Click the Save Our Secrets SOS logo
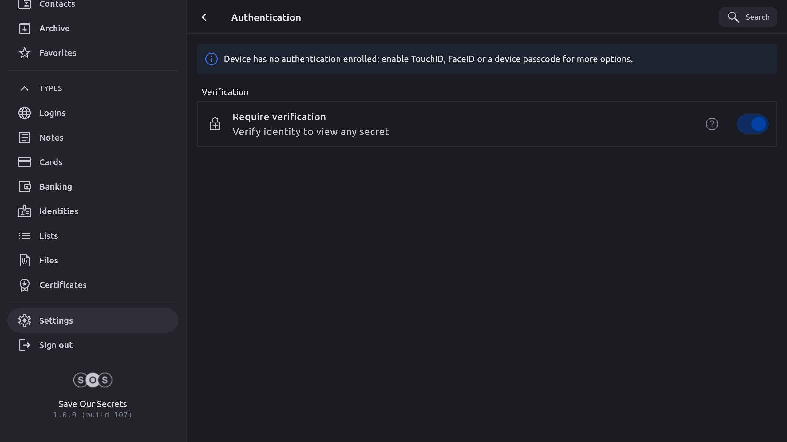This screenshot has width=787, height=442. [x=93, y=380]
